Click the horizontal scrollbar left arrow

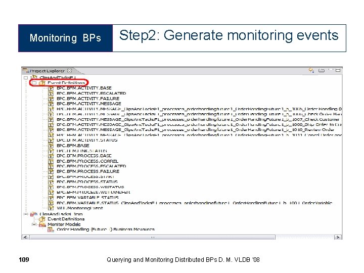pos(25,237)
